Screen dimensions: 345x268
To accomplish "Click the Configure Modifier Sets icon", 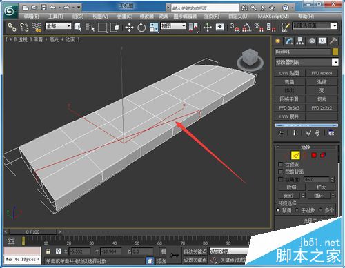I will pos(331,133).
